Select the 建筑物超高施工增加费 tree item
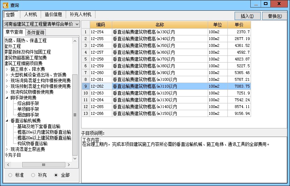The height and width of the screenshot is (186, 290). click(x=26, y=58)
